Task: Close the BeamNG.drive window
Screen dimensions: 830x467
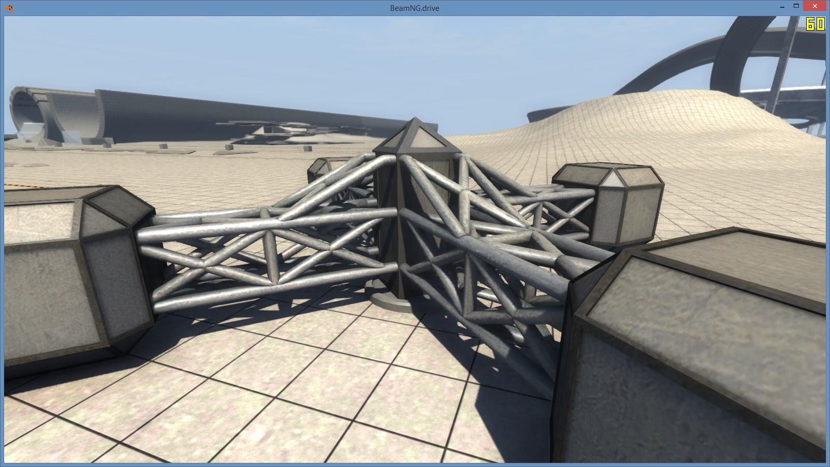Action: (814, 6)
